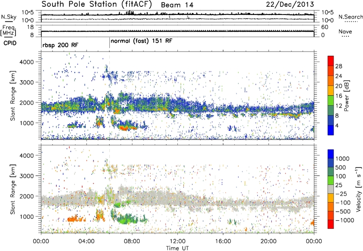The image size is (363, 251).
Task: Click the power plot 'Slant Range [km]' label
Action: pos(13,96)
